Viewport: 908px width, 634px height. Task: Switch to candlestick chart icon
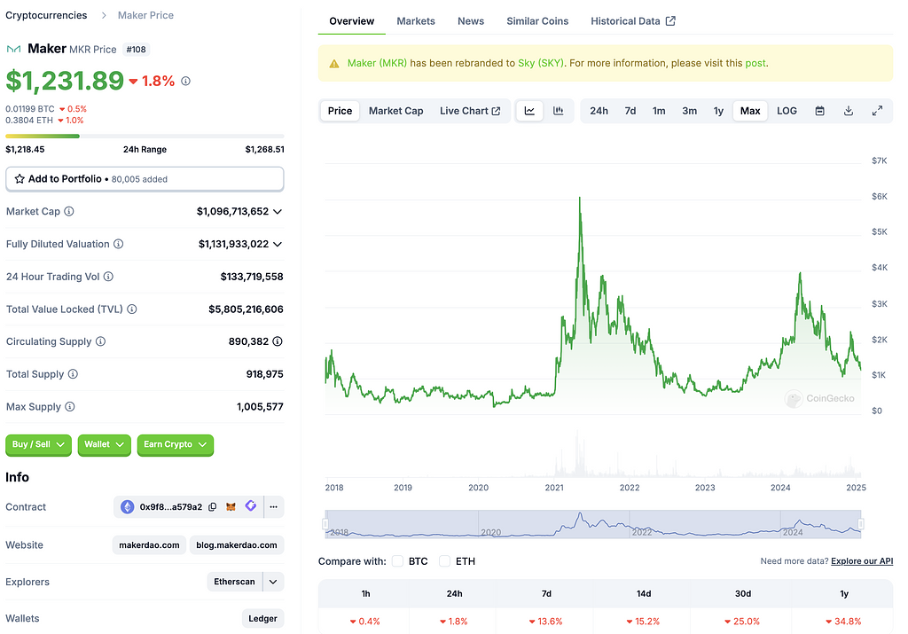(x=559, y=111)
